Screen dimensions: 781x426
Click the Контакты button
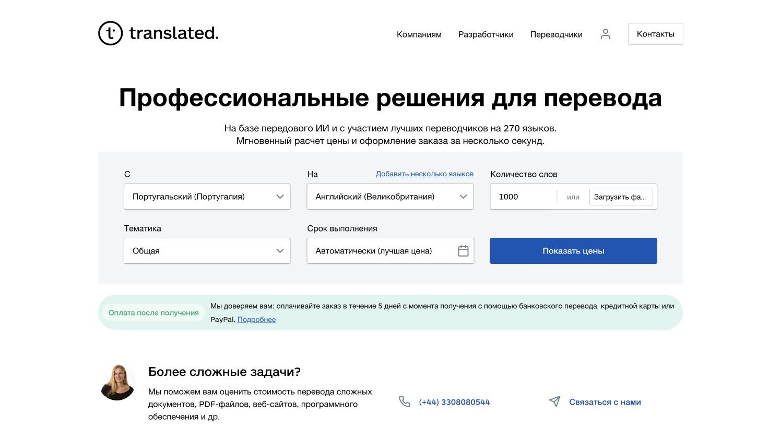tap(656, 34)
